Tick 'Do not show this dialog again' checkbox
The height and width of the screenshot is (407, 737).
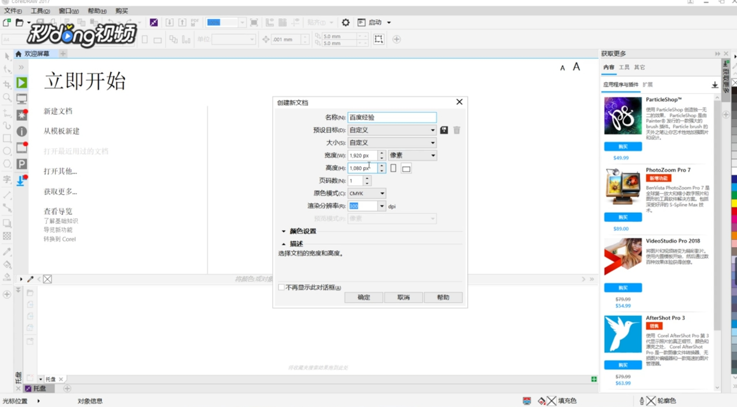click(281, 287)
